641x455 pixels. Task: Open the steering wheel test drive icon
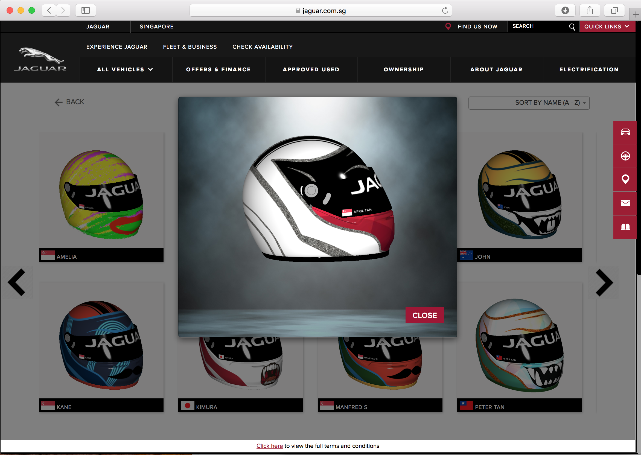coord(625,156)
